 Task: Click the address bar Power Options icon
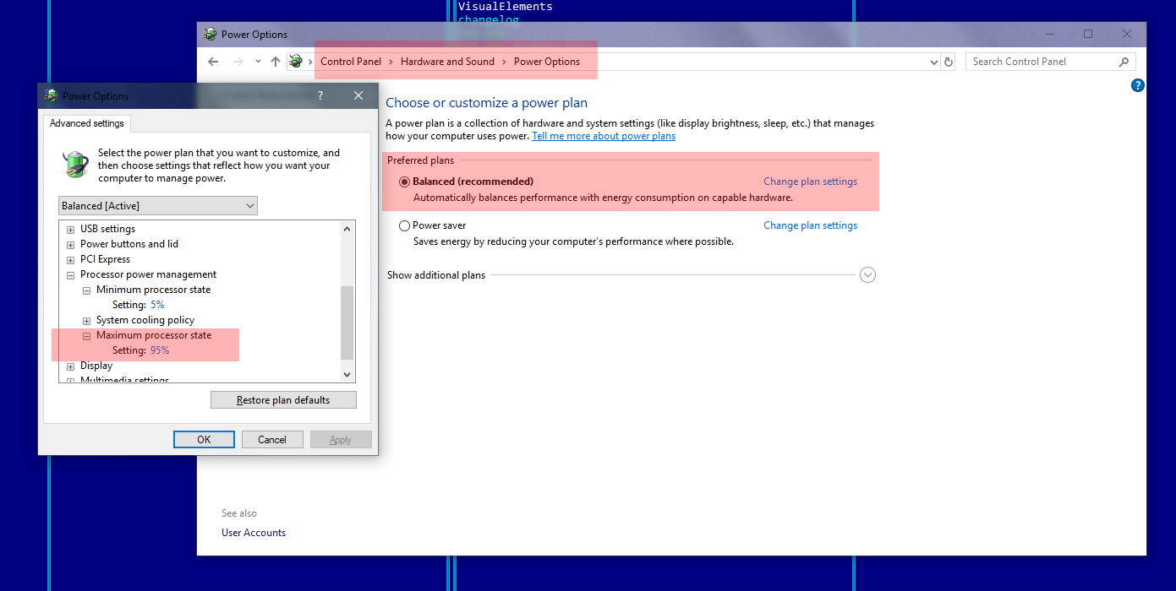[x=296, y=62]
